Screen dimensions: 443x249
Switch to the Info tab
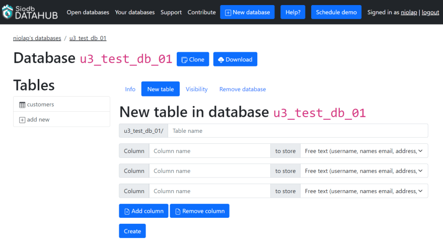(130, 89)
